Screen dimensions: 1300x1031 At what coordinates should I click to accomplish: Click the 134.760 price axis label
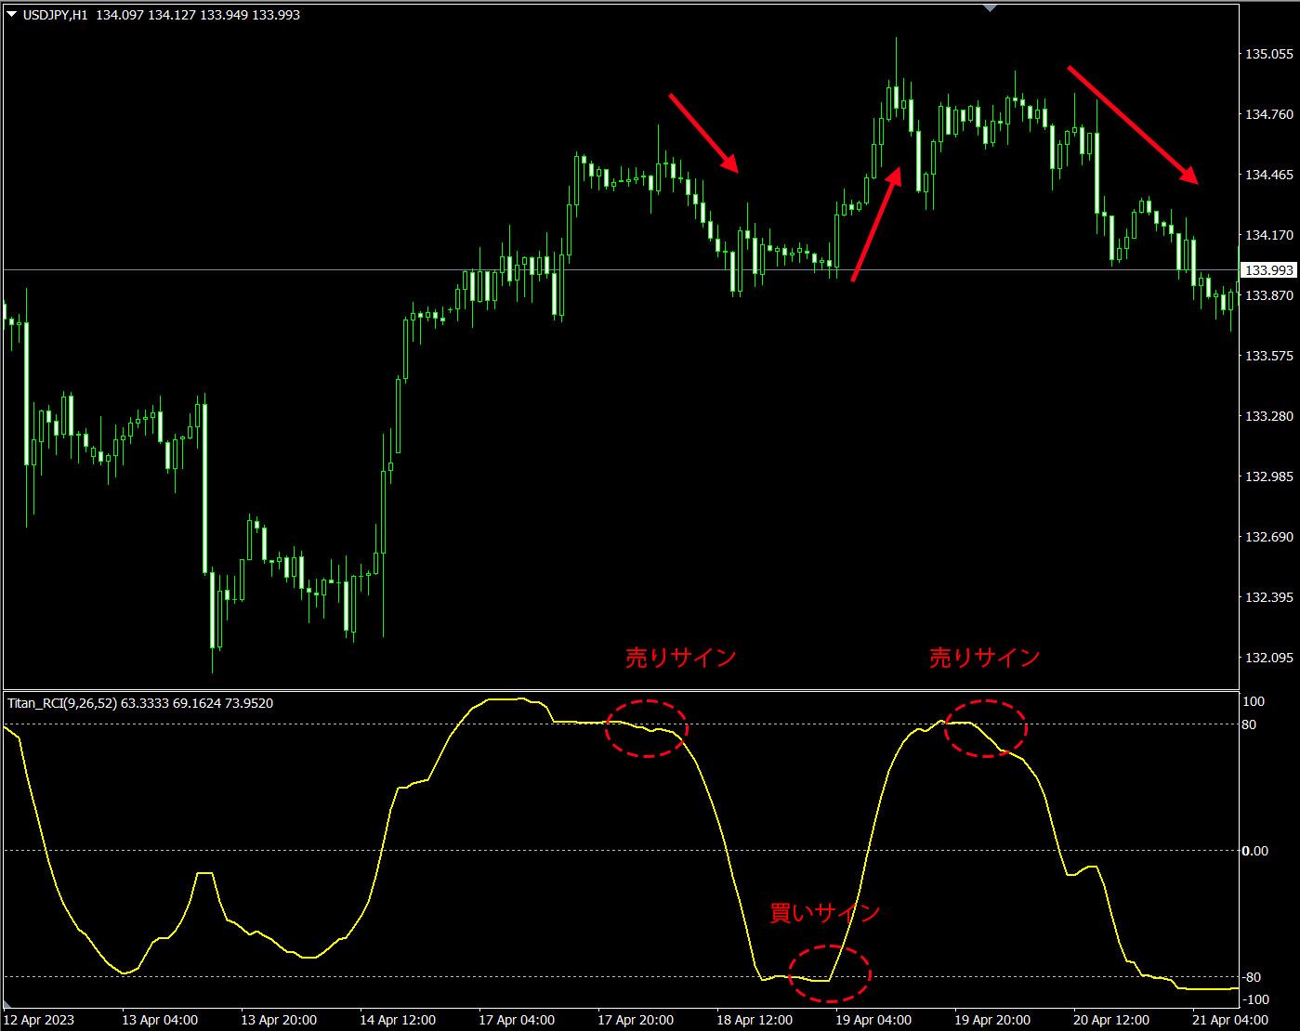(1268, 114)
